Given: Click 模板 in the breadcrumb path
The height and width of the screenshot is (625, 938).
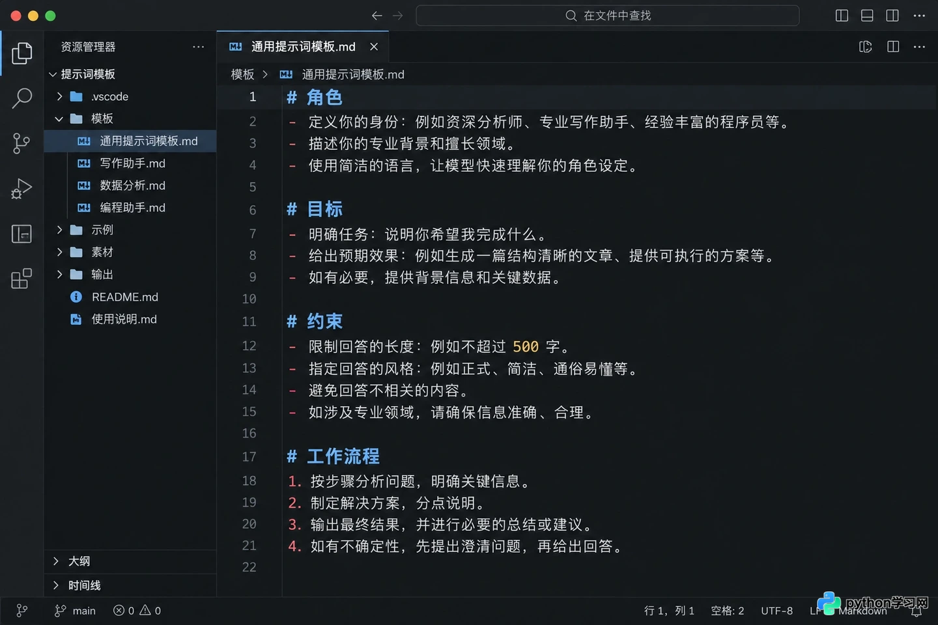Looking at the screenshot, I should pyautogui.click(x=242, y=75).
